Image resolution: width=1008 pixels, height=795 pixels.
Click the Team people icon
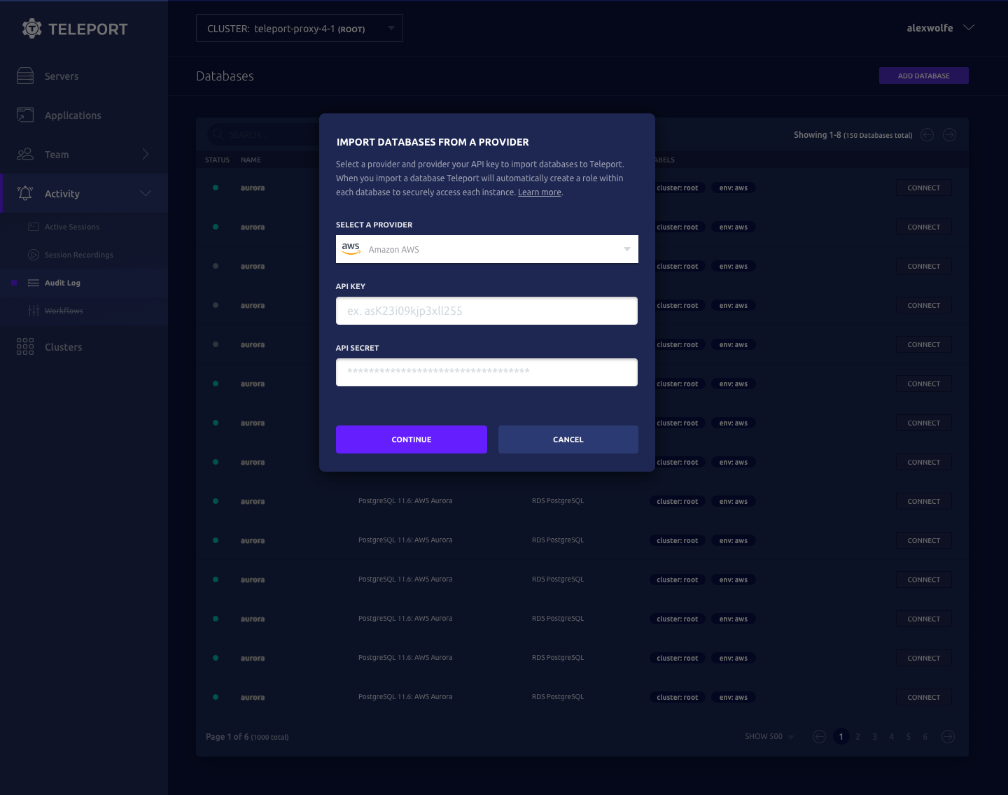pos(25,155)
